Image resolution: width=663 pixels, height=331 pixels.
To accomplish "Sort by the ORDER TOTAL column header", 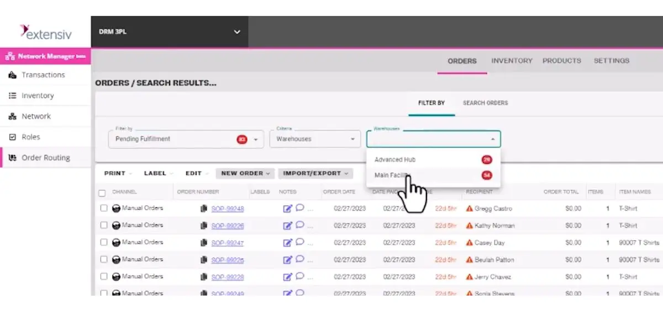I will tap(561, 192).
